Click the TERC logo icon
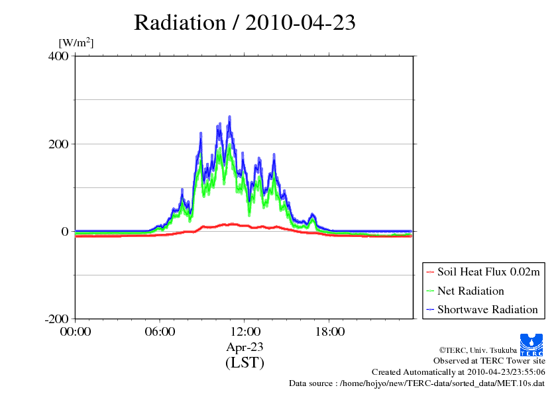The image size is (558, 394). [531, 345]
